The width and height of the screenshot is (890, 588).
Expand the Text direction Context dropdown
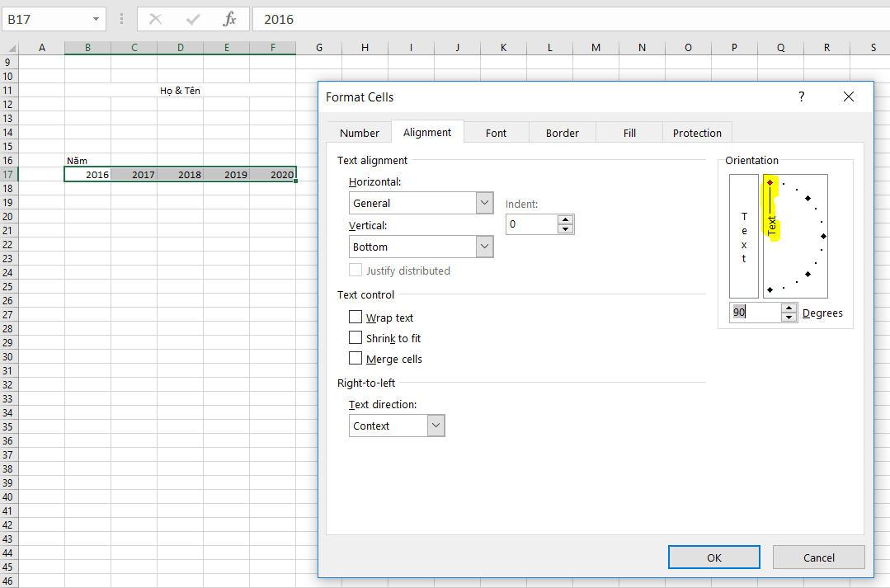pyautogui.click(x=436, y=425)
